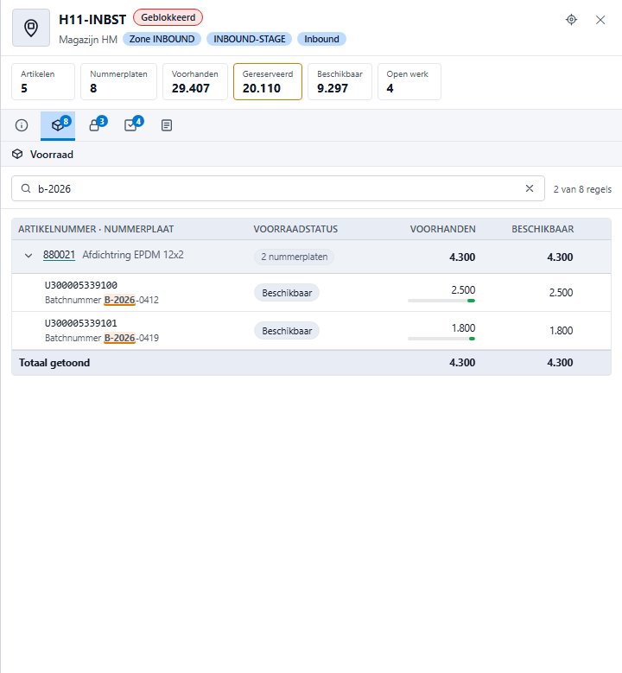The height and width of the screenshot is (673, 622).
Task: Click the Voorhanden column header
Action: point(442,229)
